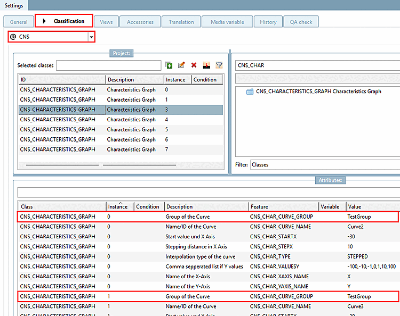Go to the Media variable tab
400x316 pixels.
(x=227, y=22)
